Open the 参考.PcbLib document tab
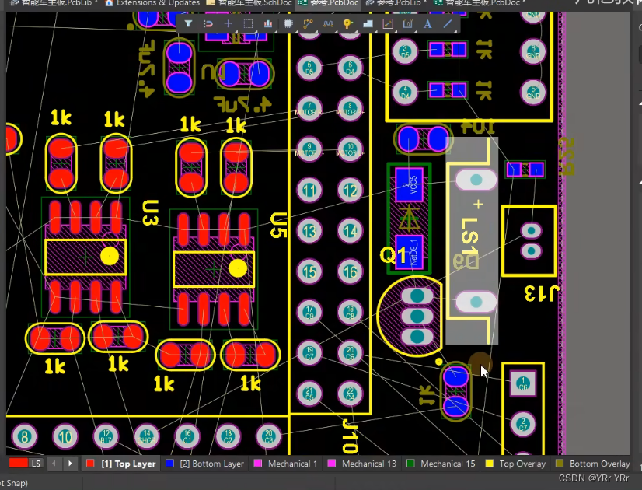642x490 pixels. click(x=396, y=3)
